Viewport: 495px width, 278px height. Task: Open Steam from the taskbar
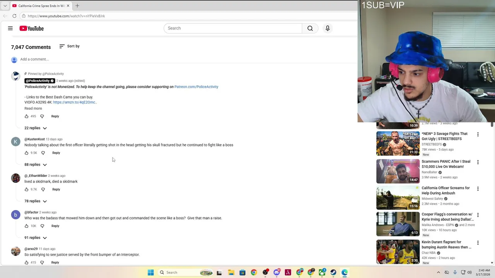333,273
